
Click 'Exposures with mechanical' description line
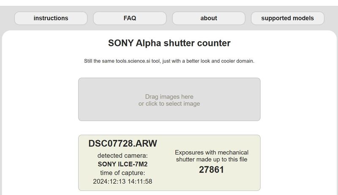tap(211, 152)
